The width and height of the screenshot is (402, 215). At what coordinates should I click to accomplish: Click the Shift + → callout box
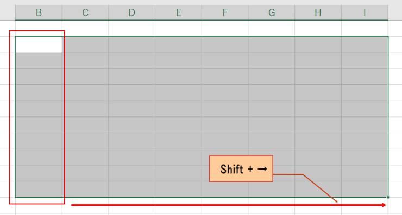point(241,168)
